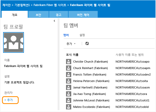Edit description 기본 프로젝트 팀입니다.
Screen dimensions: 156x112
tap(19, 82)
